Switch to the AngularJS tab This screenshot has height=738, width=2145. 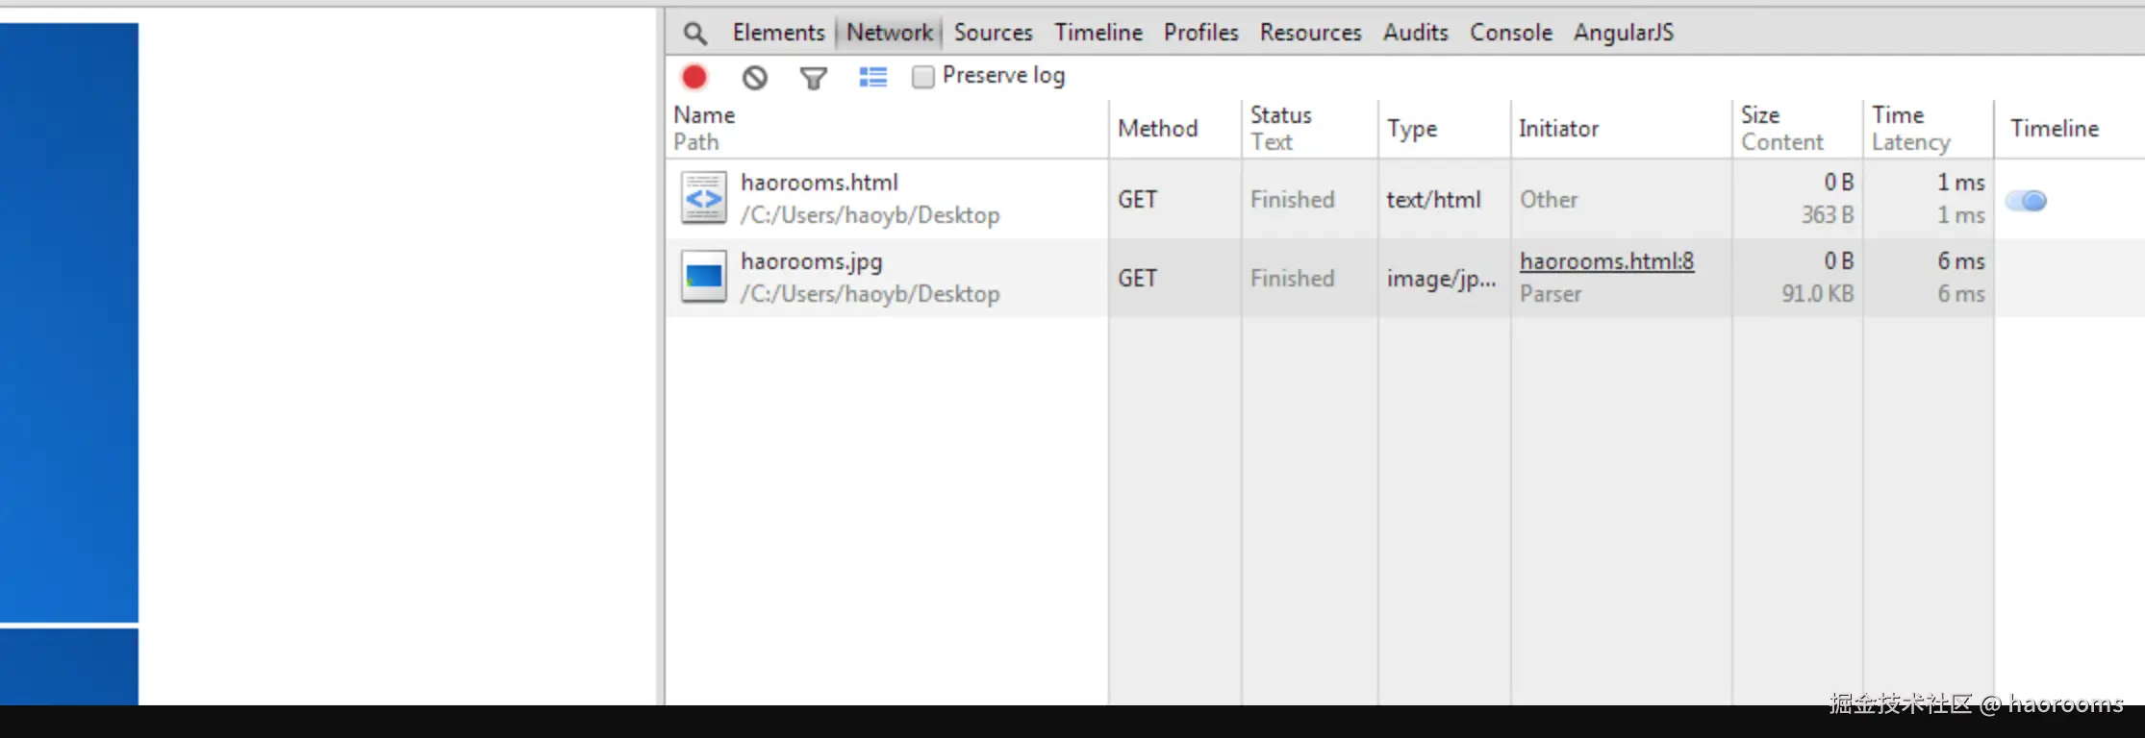point(1623,33)
